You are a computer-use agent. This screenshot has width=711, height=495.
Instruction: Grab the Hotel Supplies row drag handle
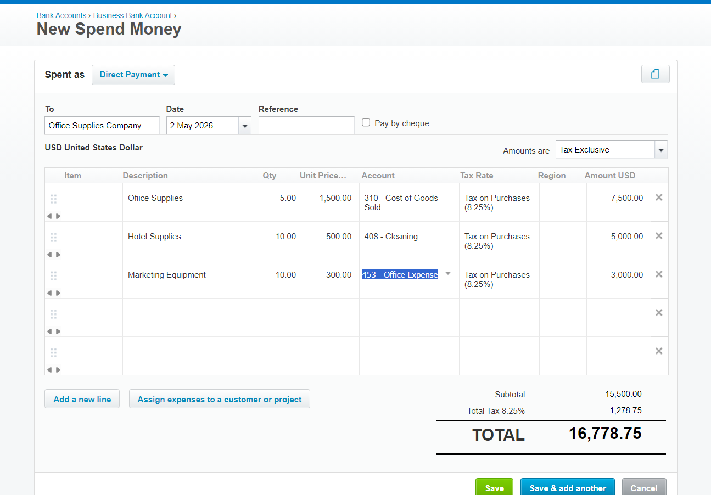coord(53,237)
